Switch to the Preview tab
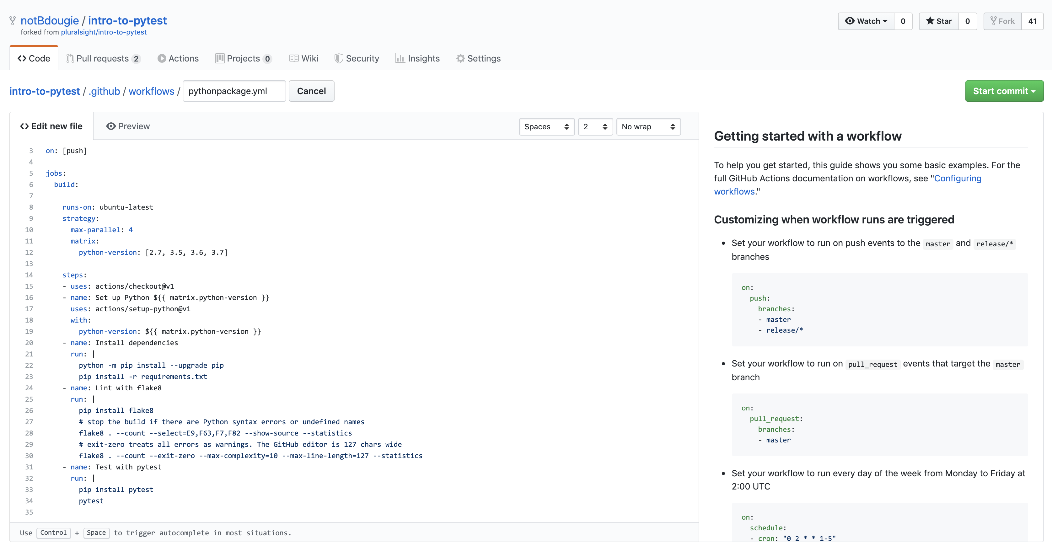Image resolution: width=1052 pixels, height=551 pixels. click(x=128, y=126)
